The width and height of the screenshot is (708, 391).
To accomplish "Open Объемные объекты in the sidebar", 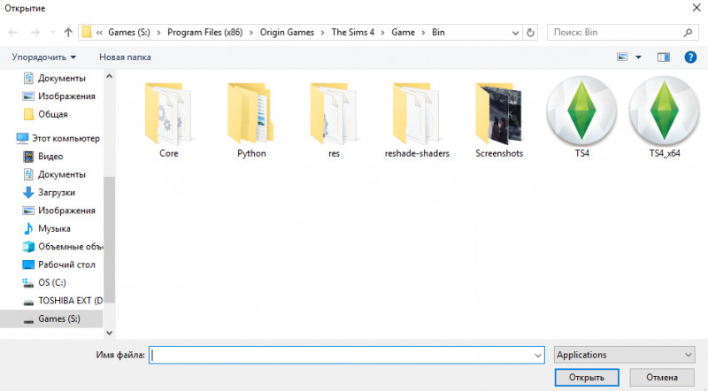I will (62, 247).
